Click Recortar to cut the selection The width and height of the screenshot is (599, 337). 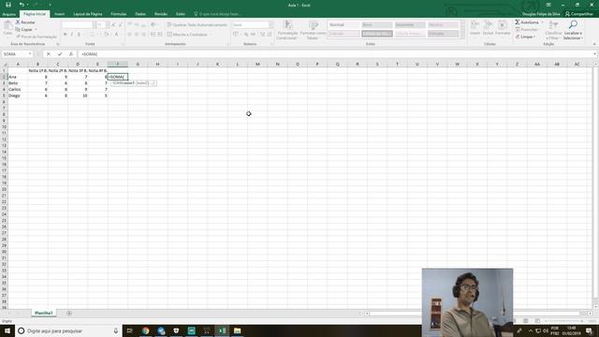[x=25, y=22]
